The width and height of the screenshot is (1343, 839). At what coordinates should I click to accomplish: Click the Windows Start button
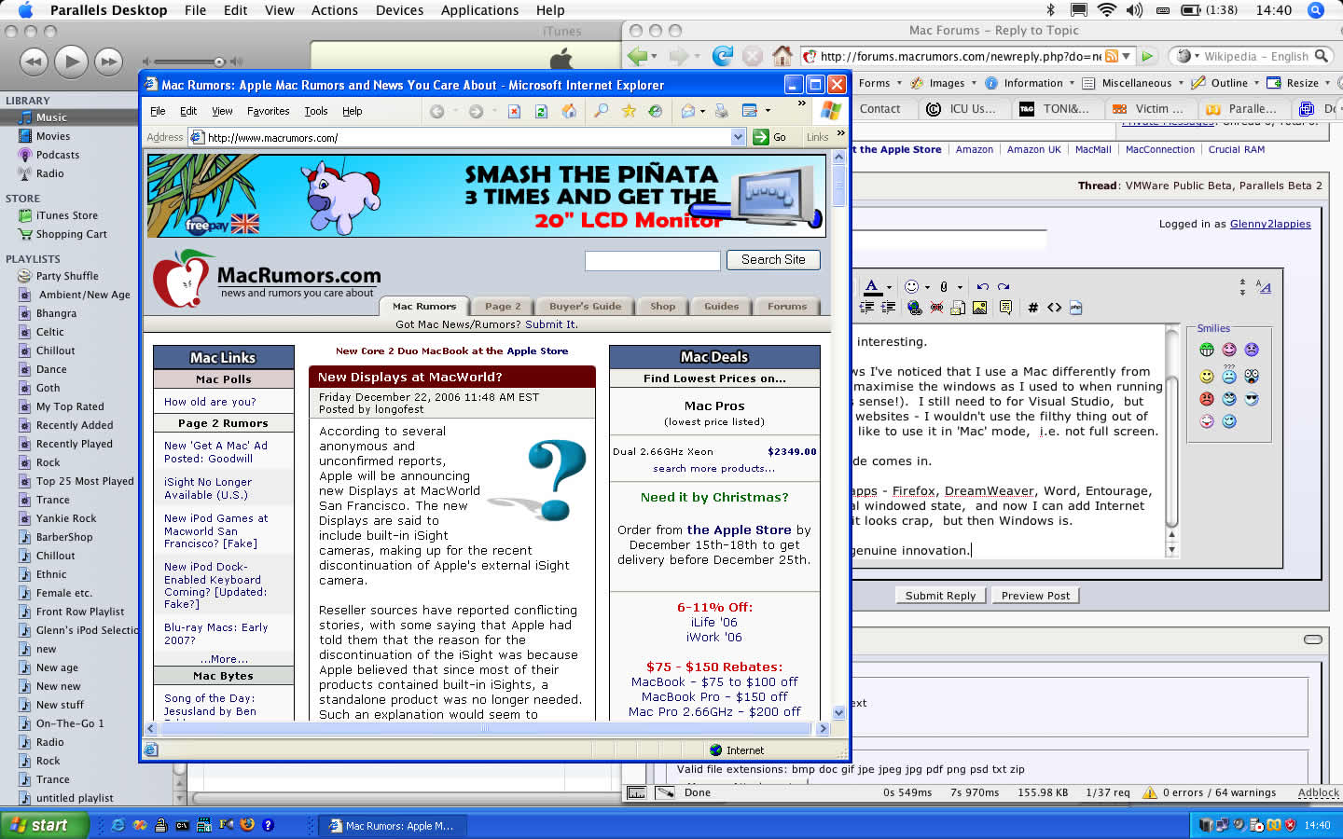coord(44,825)
